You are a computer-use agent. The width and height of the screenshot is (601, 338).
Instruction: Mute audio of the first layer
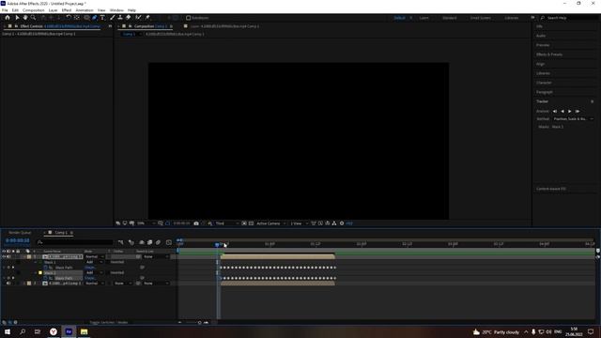(8, 256)
